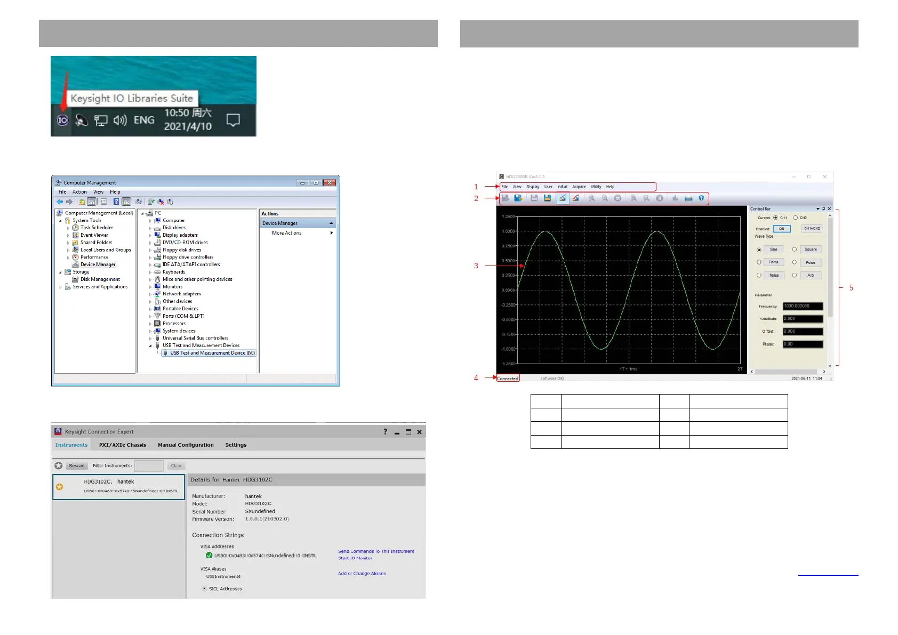Viewport: 898px width, 635px height.
Task: Expand the Display adapters device category
Action: 150,235
